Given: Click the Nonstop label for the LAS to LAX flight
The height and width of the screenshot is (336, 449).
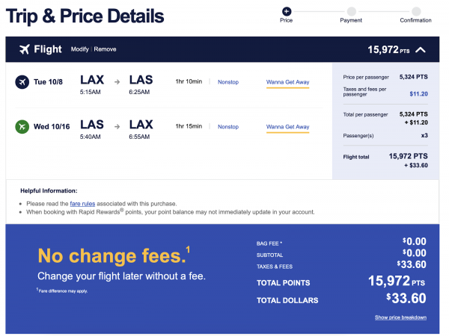Looking at the screenshot, I should point(227,127).
